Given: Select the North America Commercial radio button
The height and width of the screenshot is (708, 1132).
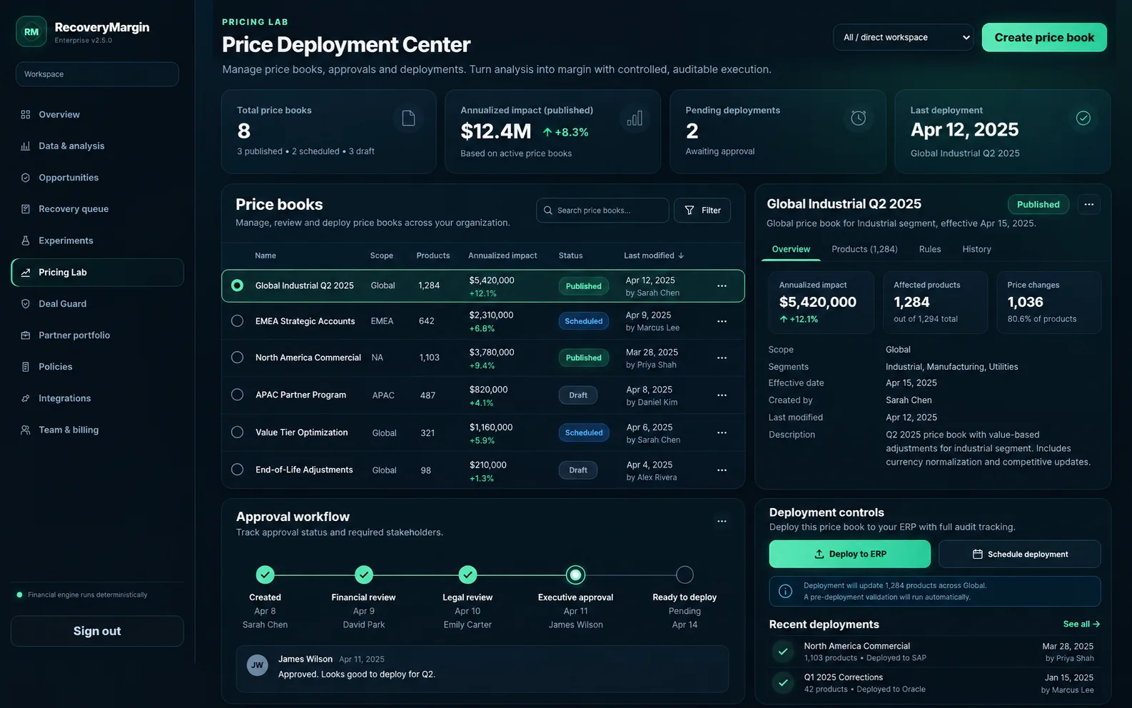Looking at the screenshot, I should click(237, 358).
